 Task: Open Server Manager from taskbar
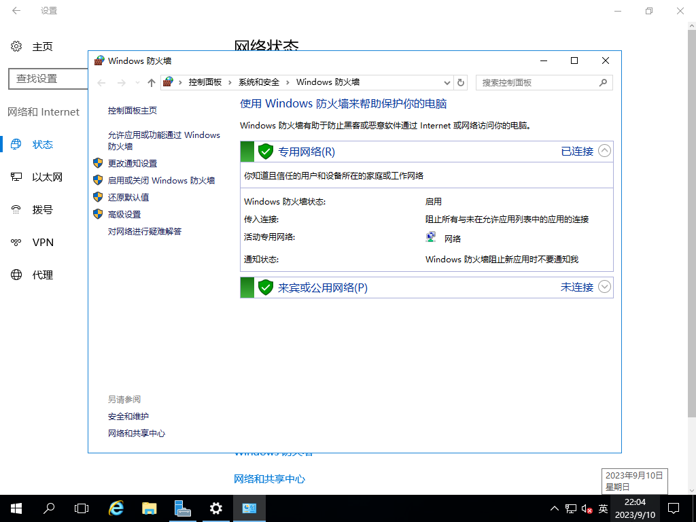(x=182, y=508)
